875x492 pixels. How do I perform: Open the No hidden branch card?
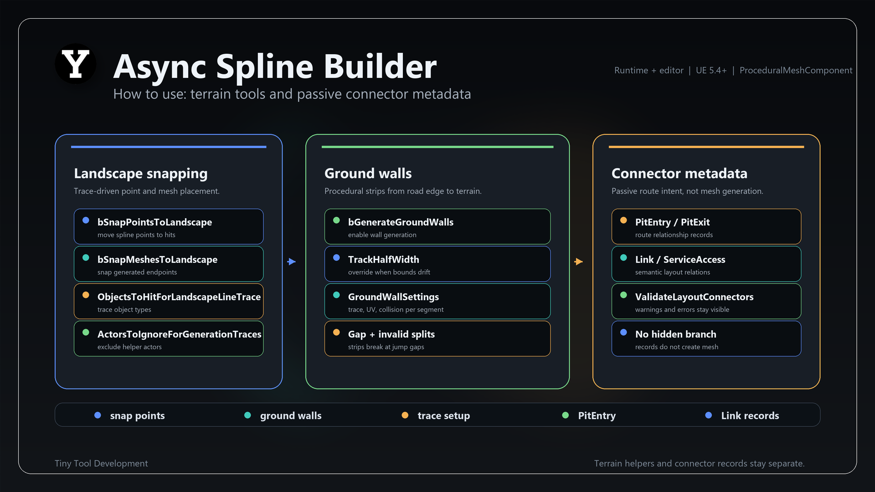click(706, 338)
